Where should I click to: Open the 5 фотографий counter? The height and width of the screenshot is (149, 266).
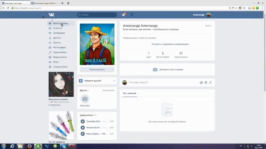163,55
